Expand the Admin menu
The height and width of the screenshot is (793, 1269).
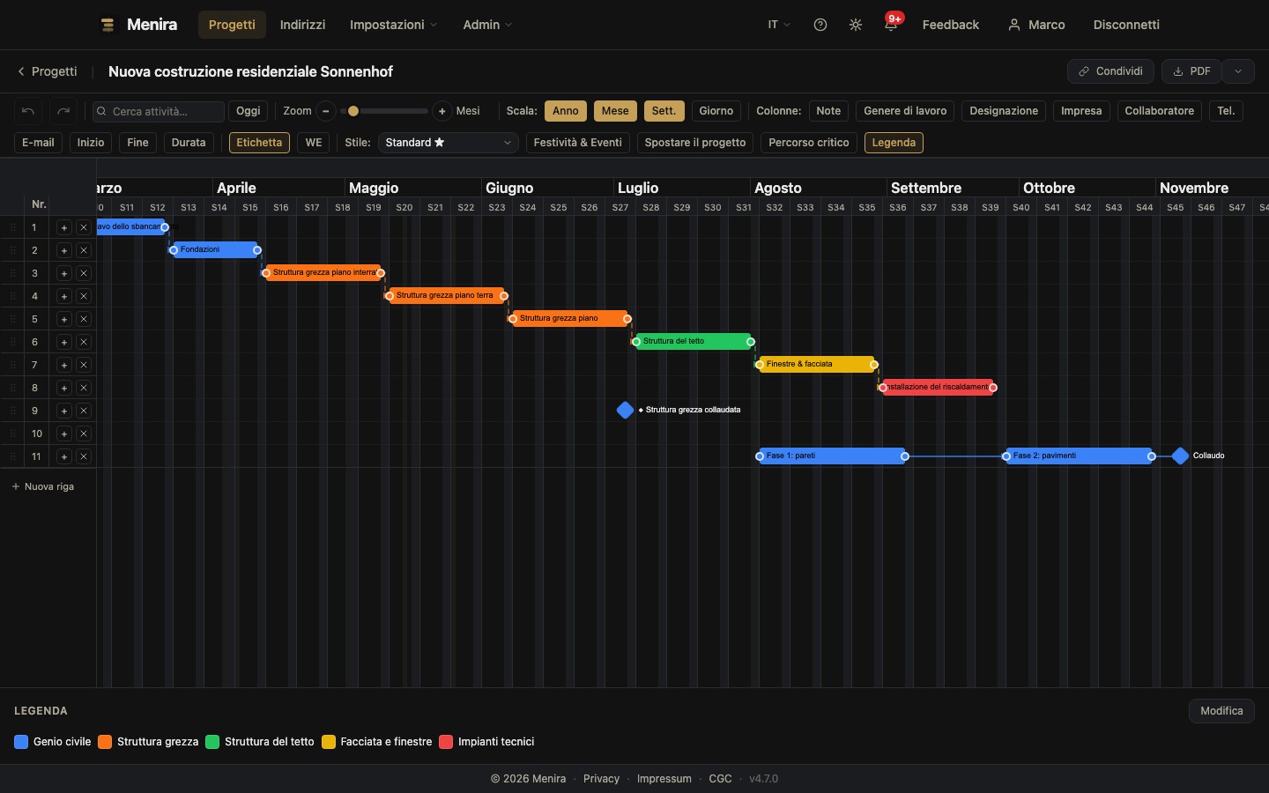pyautogui.click(x=487, y=25)
